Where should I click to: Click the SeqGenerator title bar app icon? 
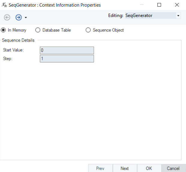coord(5,5)
